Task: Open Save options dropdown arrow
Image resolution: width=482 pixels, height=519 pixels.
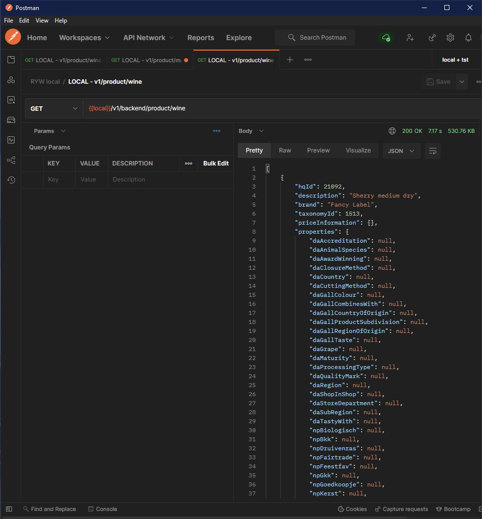Action: point(462,82)
